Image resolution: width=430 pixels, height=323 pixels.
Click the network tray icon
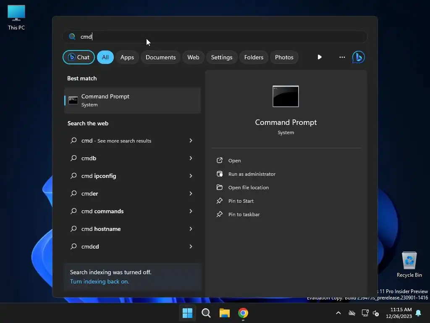click(365, 313)
